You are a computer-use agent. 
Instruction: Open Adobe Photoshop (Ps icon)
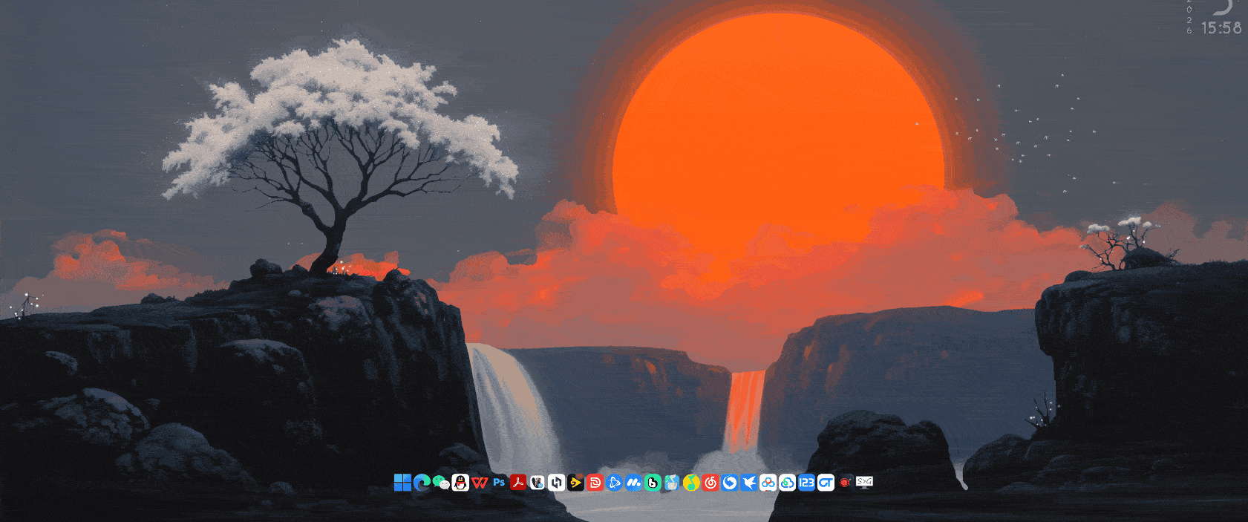click(499, 483)
